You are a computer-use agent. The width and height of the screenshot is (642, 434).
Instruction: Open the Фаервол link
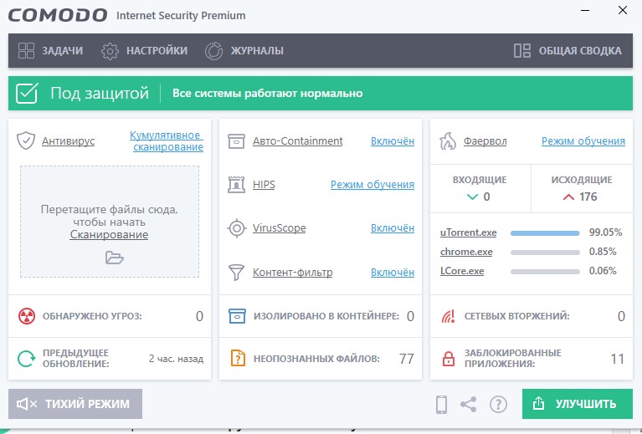pyautogui.click(x=485, y=141)
